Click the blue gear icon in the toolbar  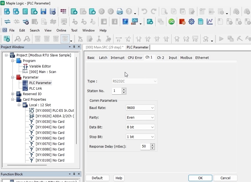pos(192,22)
